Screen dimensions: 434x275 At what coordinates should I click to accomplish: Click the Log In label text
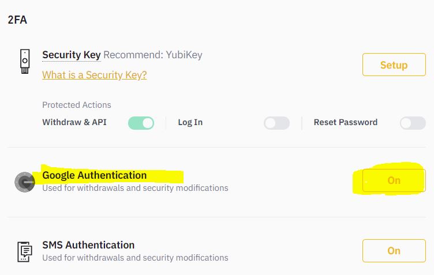click(190, 122)
